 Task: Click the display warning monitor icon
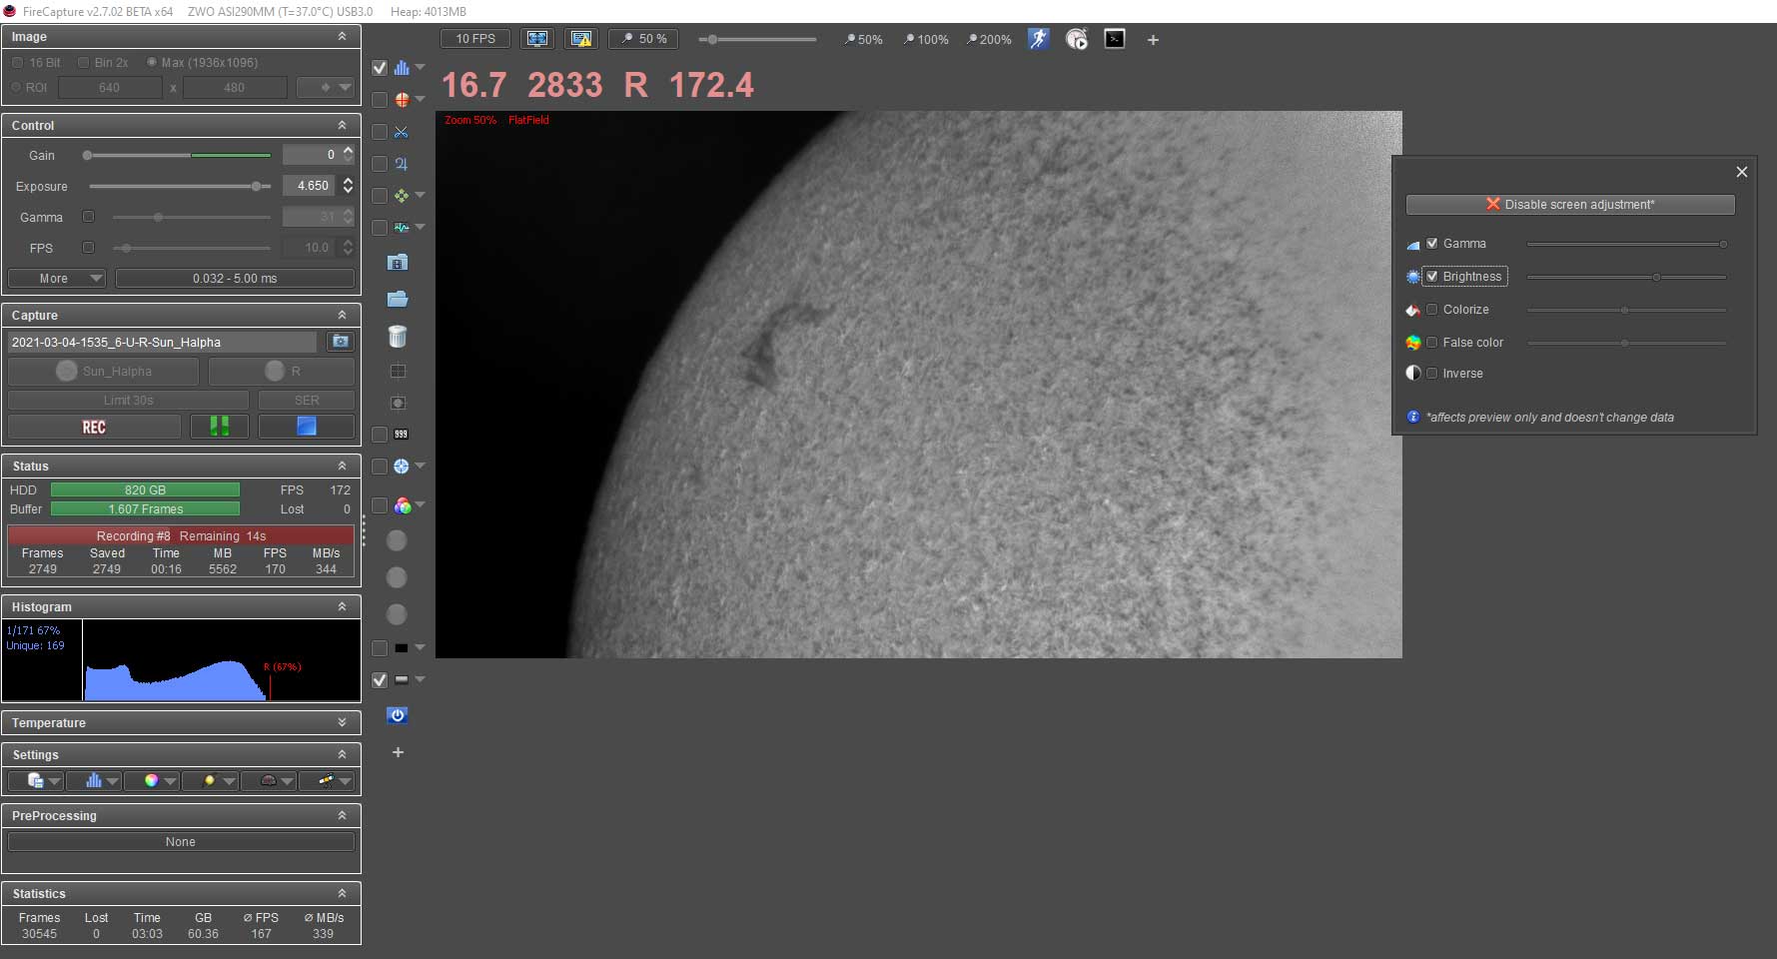580,39
